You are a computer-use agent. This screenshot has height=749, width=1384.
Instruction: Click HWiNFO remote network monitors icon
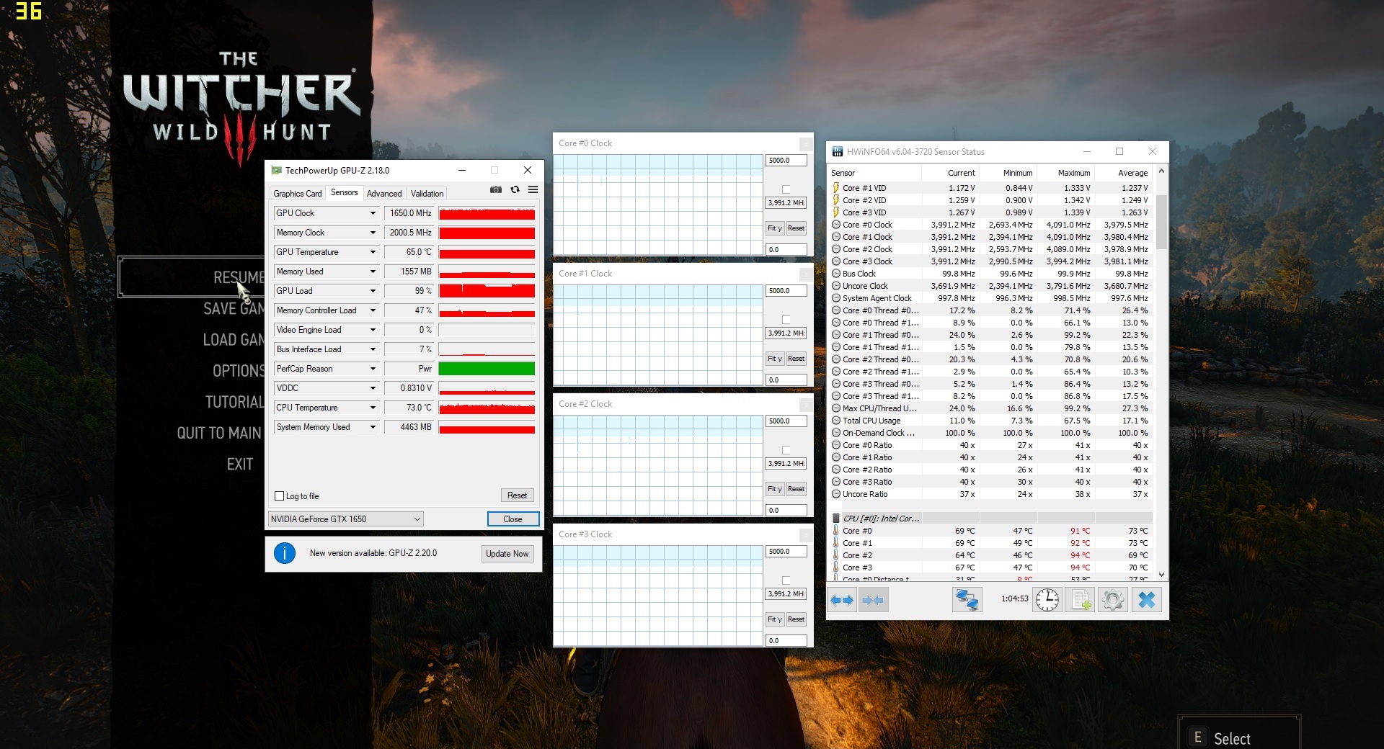click(x=967, y=600)
